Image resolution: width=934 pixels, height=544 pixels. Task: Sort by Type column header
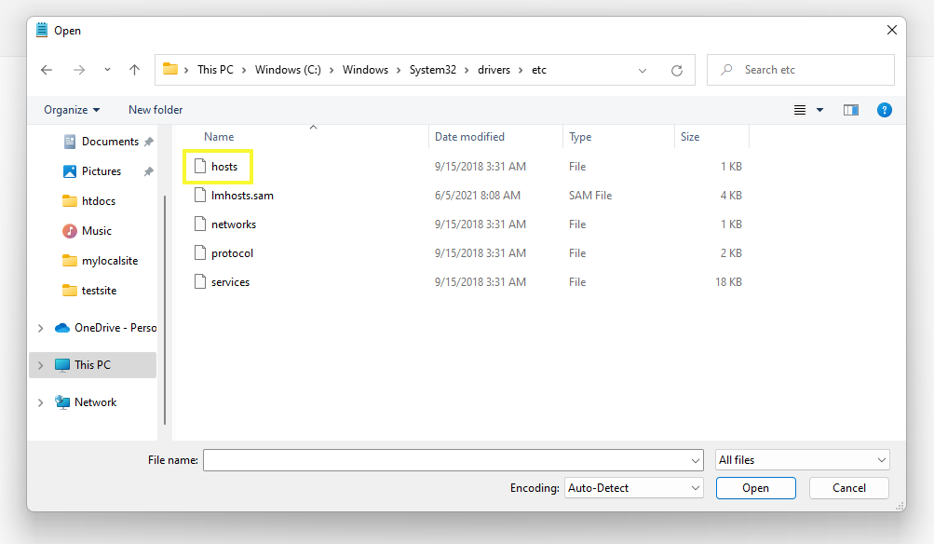tap(580, 136)
